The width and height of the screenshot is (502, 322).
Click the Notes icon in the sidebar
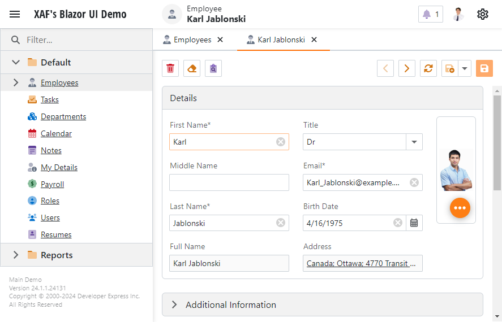[x=32, y=150]
